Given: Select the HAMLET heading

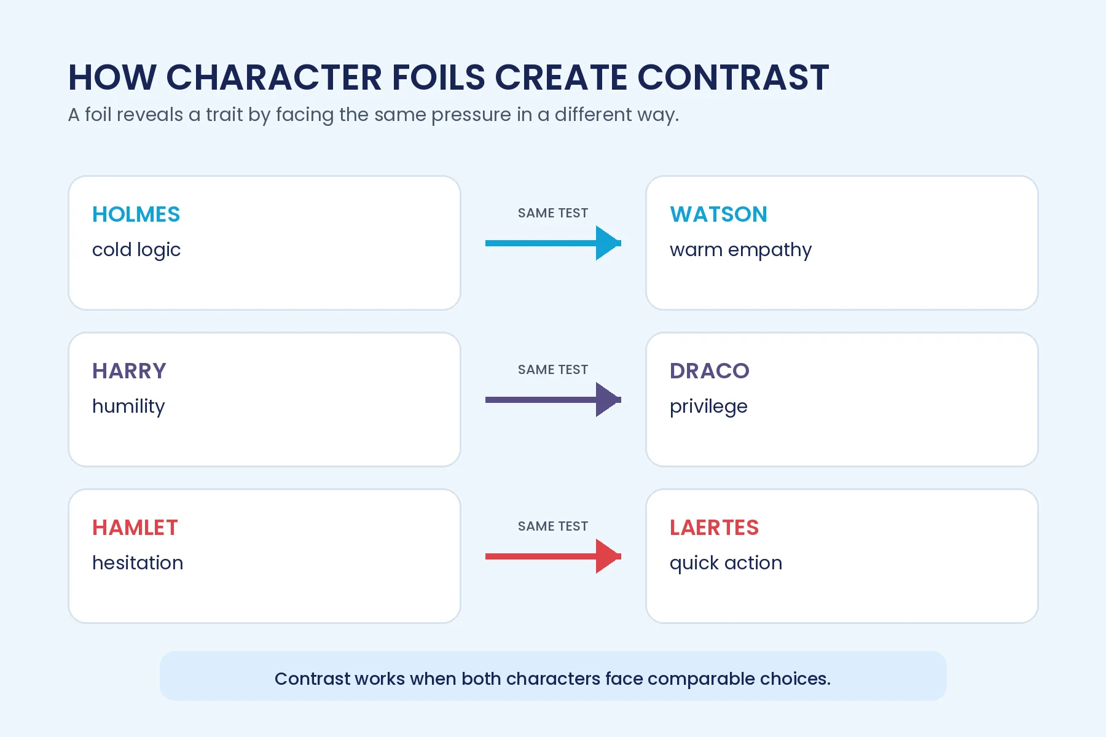Looking at the screenshot, I should click(135, 528).
